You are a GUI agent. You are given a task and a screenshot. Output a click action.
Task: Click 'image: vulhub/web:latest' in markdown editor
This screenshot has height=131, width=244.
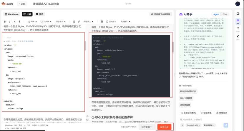21,56
